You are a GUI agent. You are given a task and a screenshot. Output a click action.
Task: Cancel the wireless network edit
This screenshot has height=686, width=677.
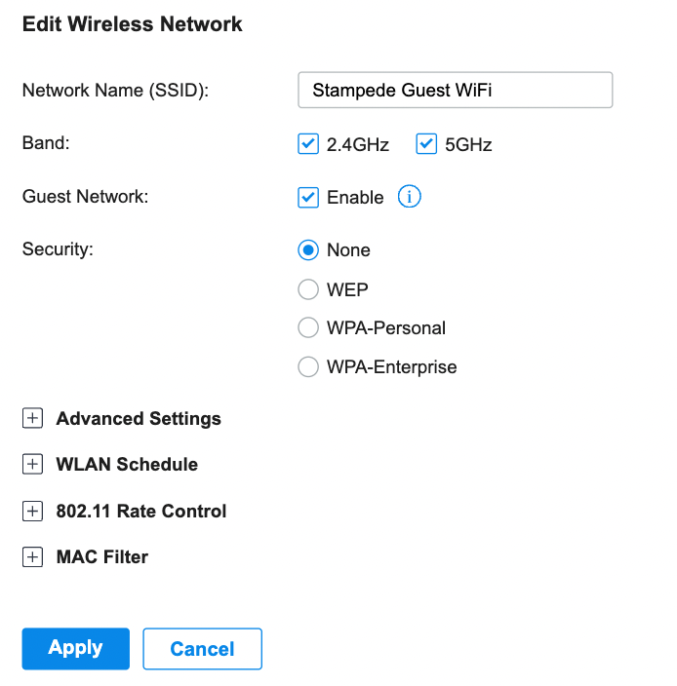202,648
